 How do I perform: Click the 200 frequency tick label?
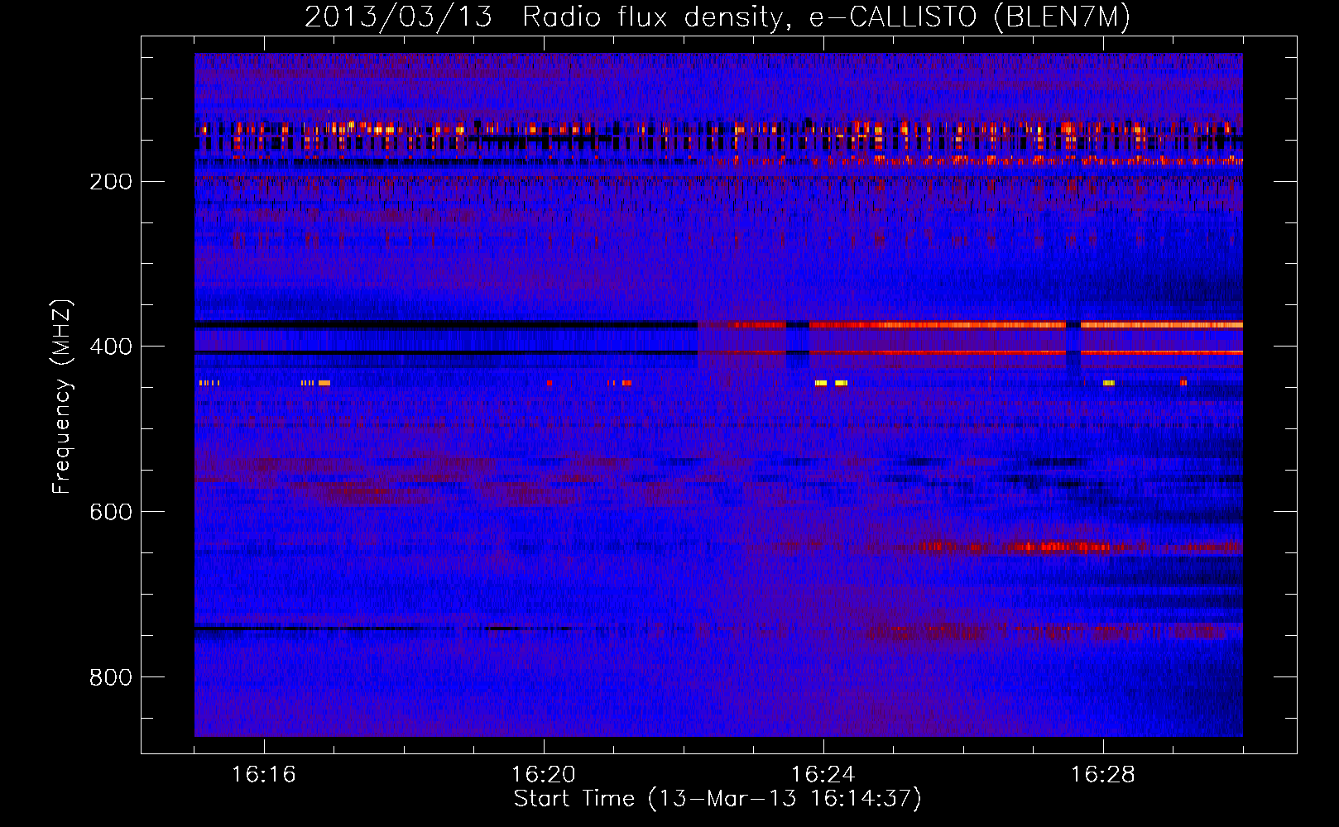111,182
